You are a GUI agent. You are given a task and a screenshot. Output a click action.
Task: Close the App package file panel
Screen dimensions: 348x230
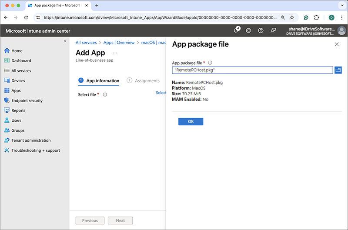pos(337,44)
